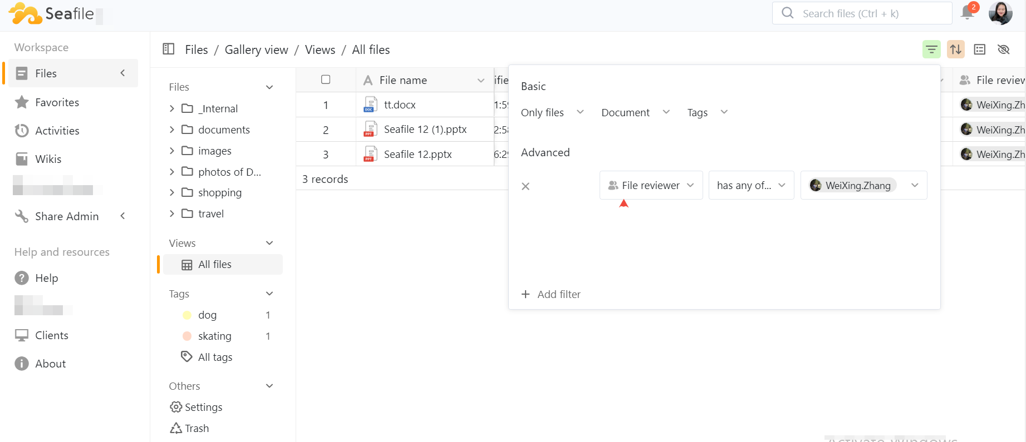Open Favorites in the sidebar

57,102
